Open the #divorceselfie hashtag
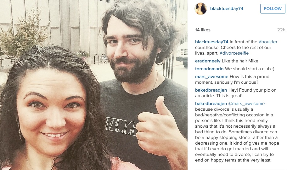287x170 pixels. pos(234,53)
